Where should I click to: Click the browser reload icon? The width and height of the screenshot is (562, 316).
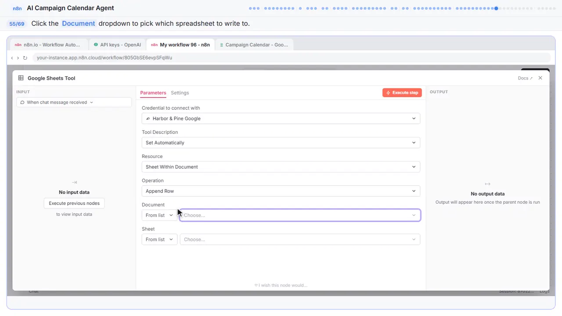25,58
